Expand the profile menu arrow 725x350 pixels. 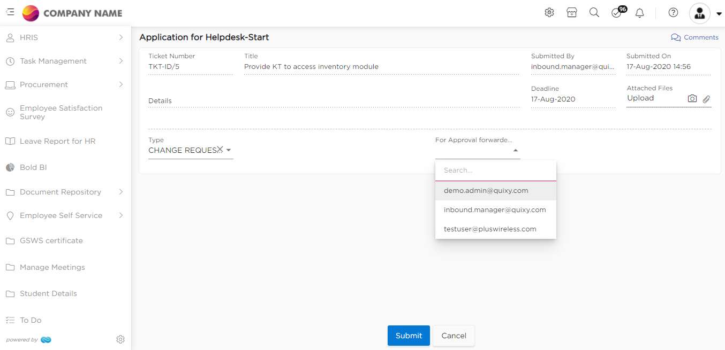tap(719, 14)
